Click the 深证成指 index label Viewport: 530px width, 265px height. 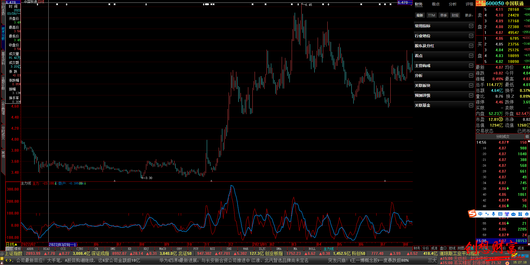click(100, 253)
